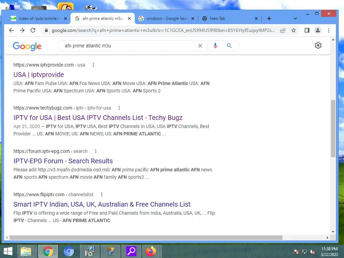The image size is (344, 258).
Task: Close the New Tab tab
Action: pyautogui.click(x=256, y=19)
